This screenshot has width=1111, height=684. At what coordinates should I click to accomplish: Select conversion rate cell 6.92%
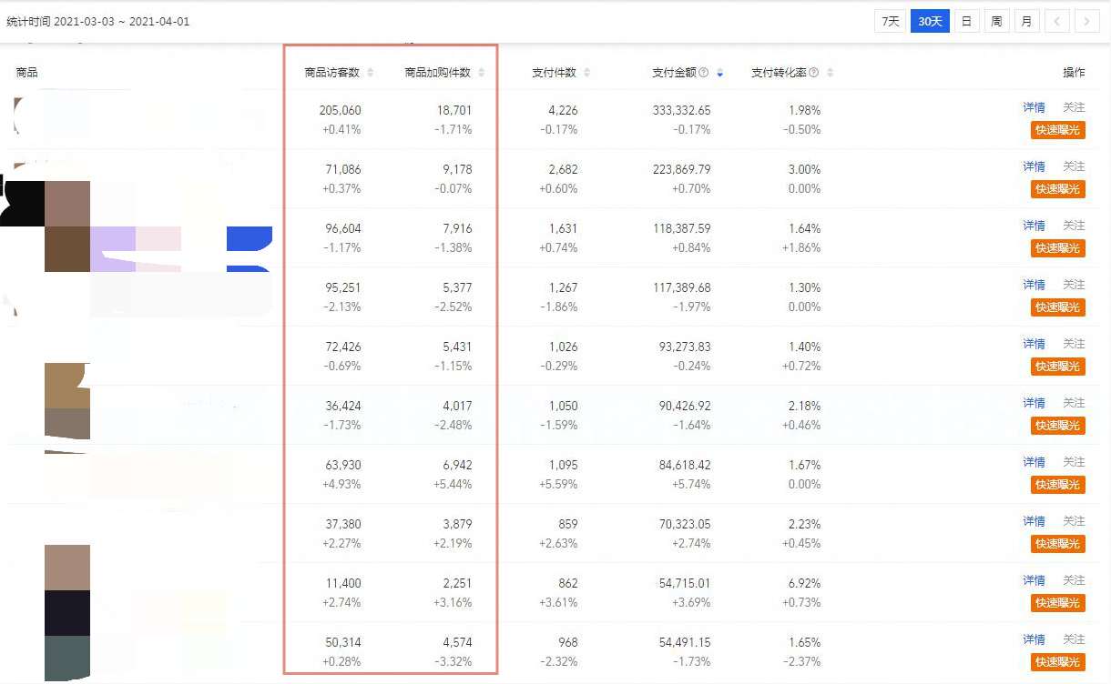point(804,583)
